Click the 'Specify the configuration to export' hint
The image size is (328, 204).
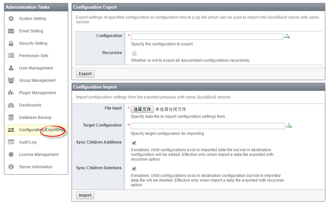[162, 44]
